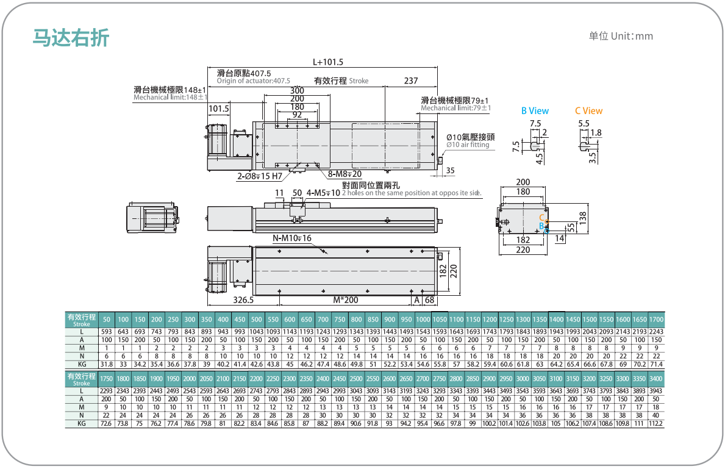725x469 pixels.
Task: Click the Mechanical limit:148±1 label
Action: 170,98
